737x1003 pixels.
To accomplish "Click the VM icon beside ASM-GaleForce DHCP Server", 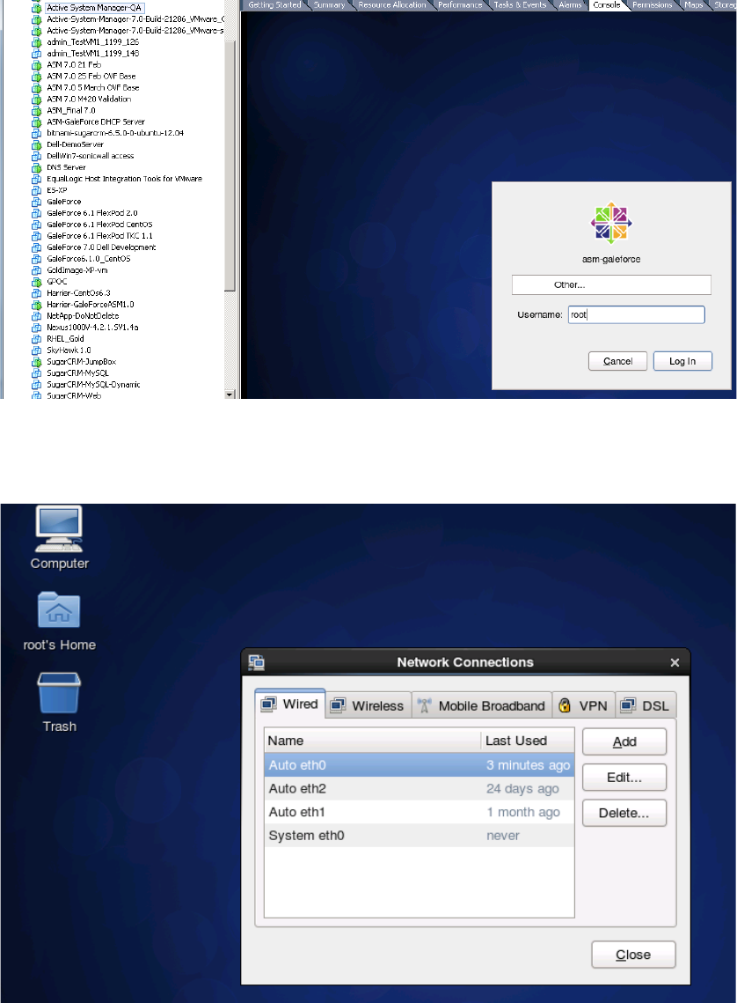I will point(37,122).
